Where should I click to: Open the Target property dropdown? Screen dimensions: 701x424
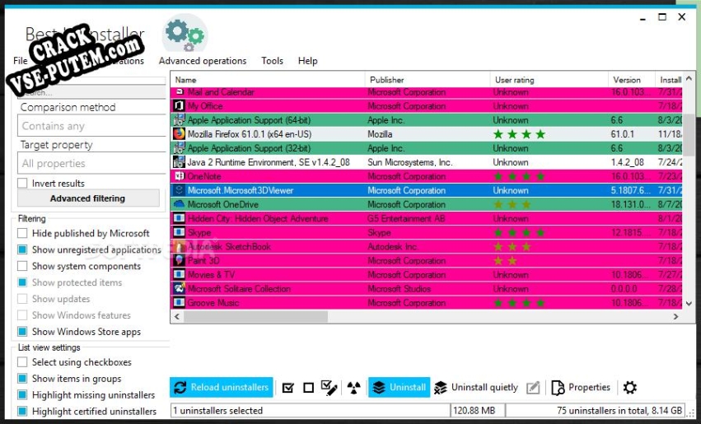coord(91,164)
